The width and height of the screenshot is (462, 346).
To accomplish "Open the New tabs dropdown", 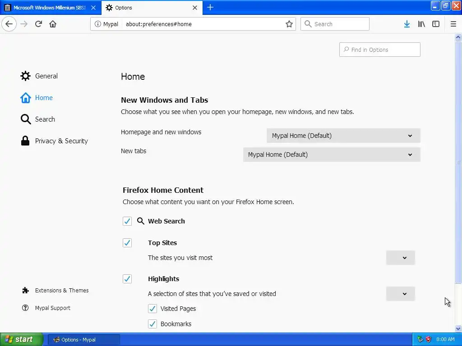I will coord(332,155).
